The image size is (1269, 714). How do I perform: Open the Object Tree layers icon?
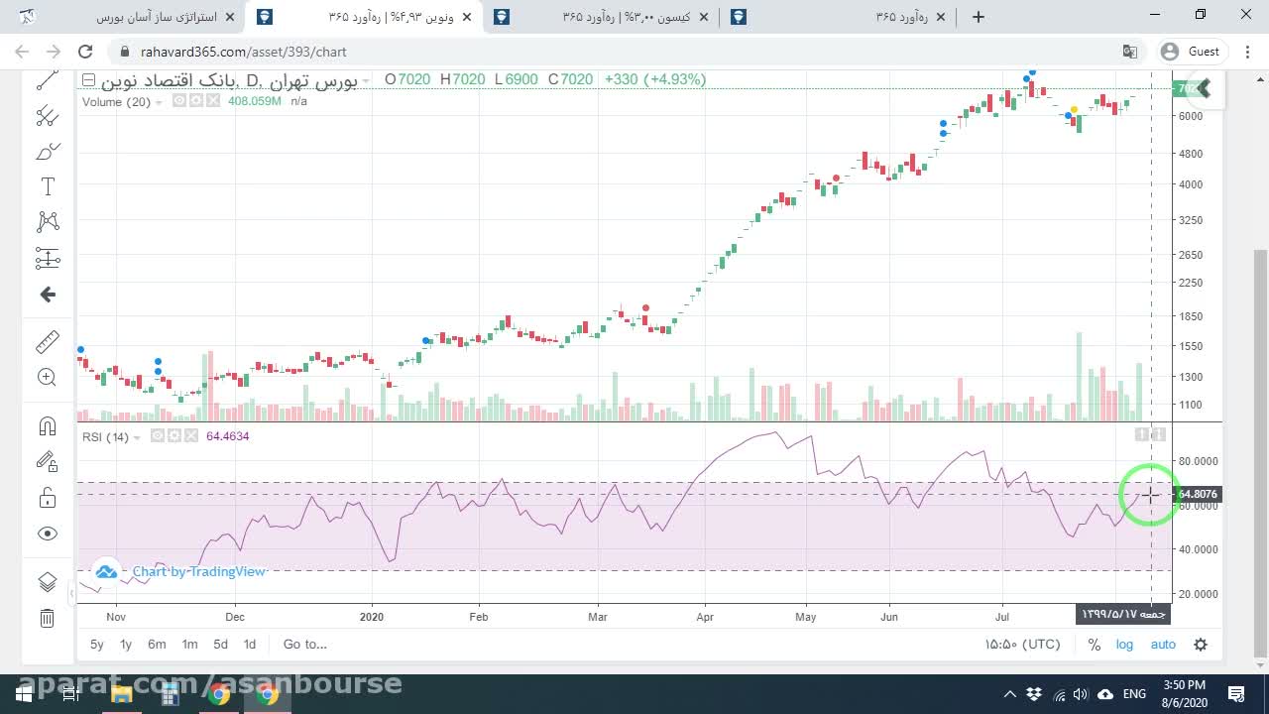(48, 582)
